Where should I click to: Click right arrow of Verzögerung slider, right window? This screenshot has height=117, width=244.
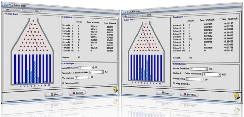pos(202,79)
